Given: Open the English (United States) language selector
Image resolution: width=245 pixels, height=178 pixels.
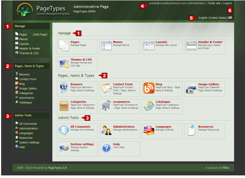Looking at the screenshot, I should coord(213,18).
